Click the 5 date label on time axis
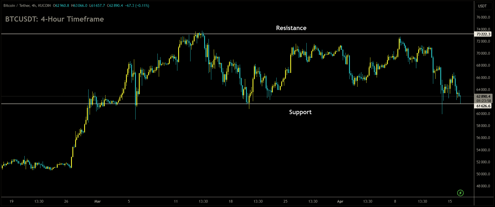Viewport: 495px width, 207px height. [x=129, y=201]
